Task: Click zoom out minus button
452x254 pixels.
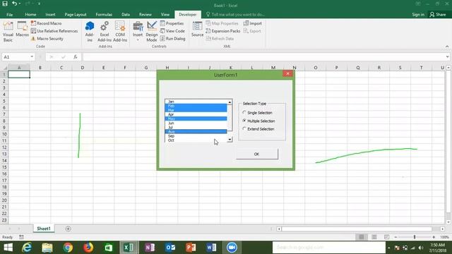Action: tap(395, 237)
